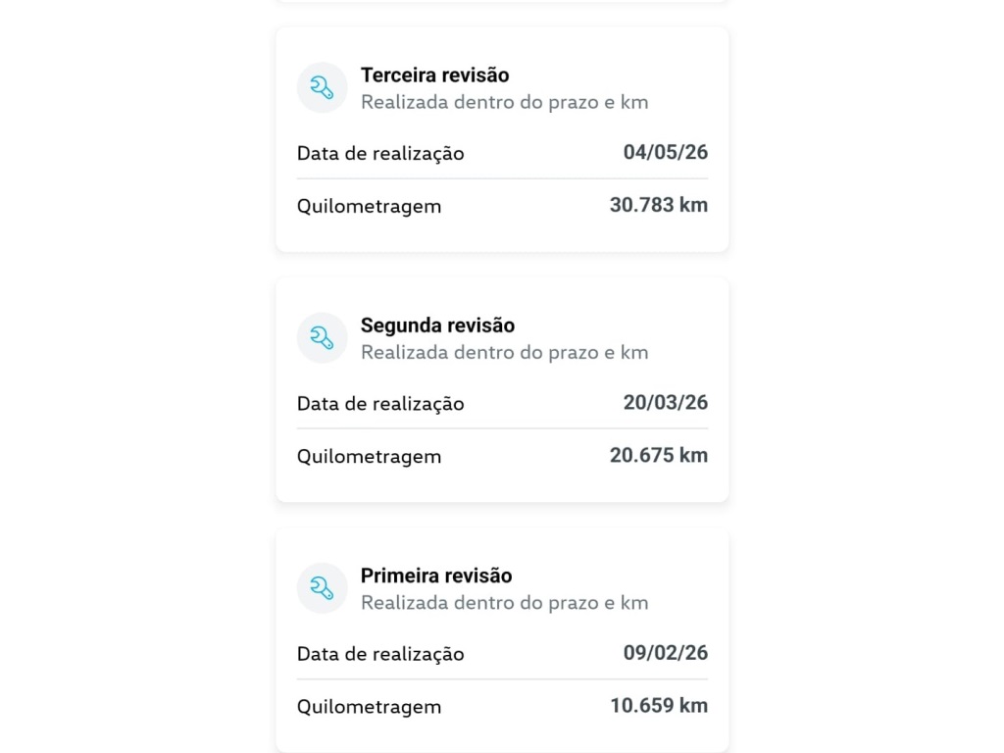The height and width of the screenshot is (753, 1004).
Task: Select the date 04/05/26
Action: pyautogui.click(x=666, y=152)
